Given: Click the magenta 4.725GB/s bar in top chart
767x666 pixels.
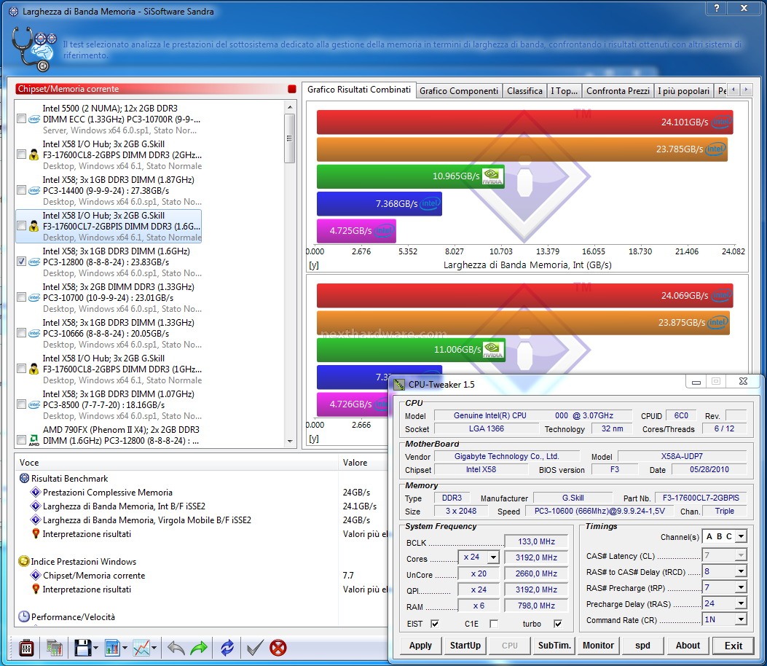Looking at the screenshot, I should pos(356,231).
